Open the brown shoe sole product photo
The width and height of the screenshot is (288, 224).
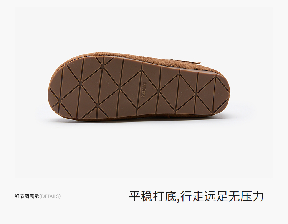[x=144, y=93]
